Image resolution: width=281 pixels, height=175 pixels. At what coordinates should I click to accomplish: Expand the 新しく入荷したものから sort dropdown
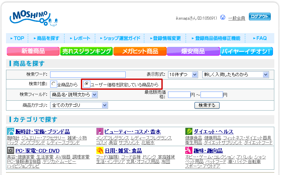click(235, 74)
